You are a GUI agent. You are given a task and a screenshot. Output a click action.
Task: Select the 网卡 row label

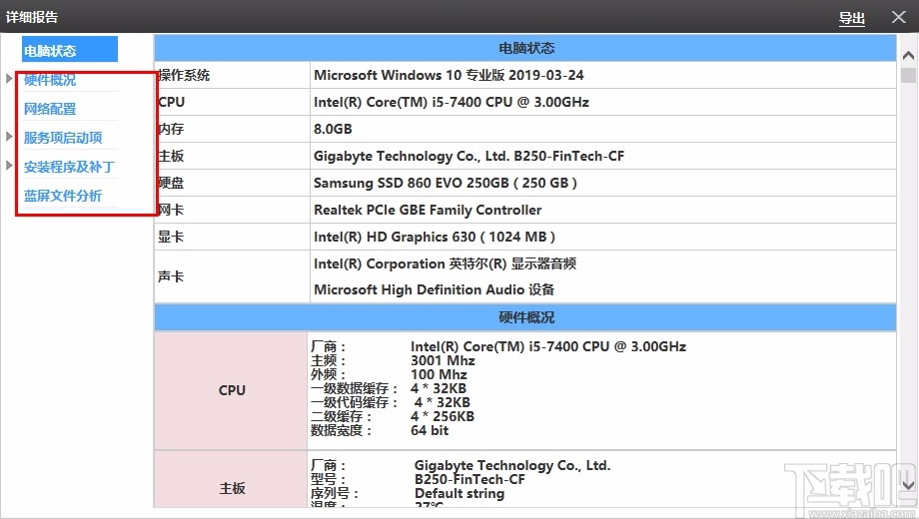tap(171, 210)
